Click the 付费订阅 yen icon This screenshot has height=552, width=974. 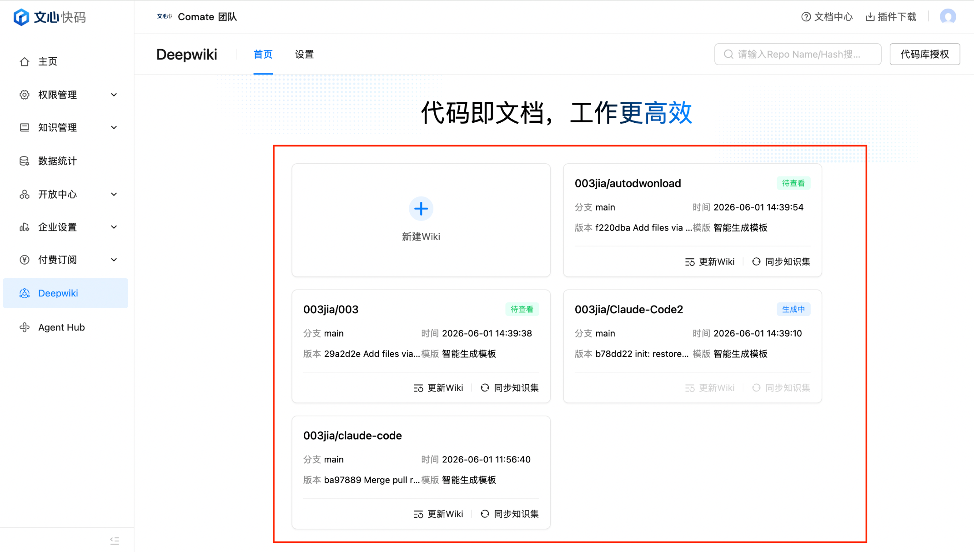coord(25,260)
